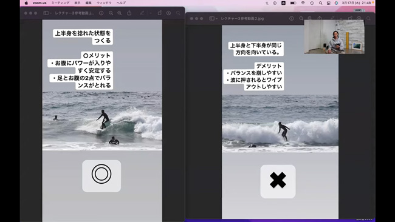Toggle sidebar view in レクチャー3参考動画2.jpg window
This screenshot has width=395, height=222.
pos(211,18)
